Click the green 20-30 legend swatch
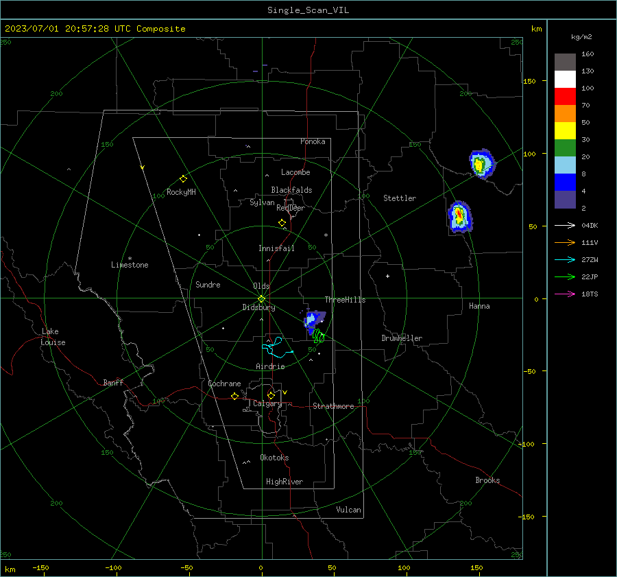Screen dimensions: 617x577 point(565,148)
